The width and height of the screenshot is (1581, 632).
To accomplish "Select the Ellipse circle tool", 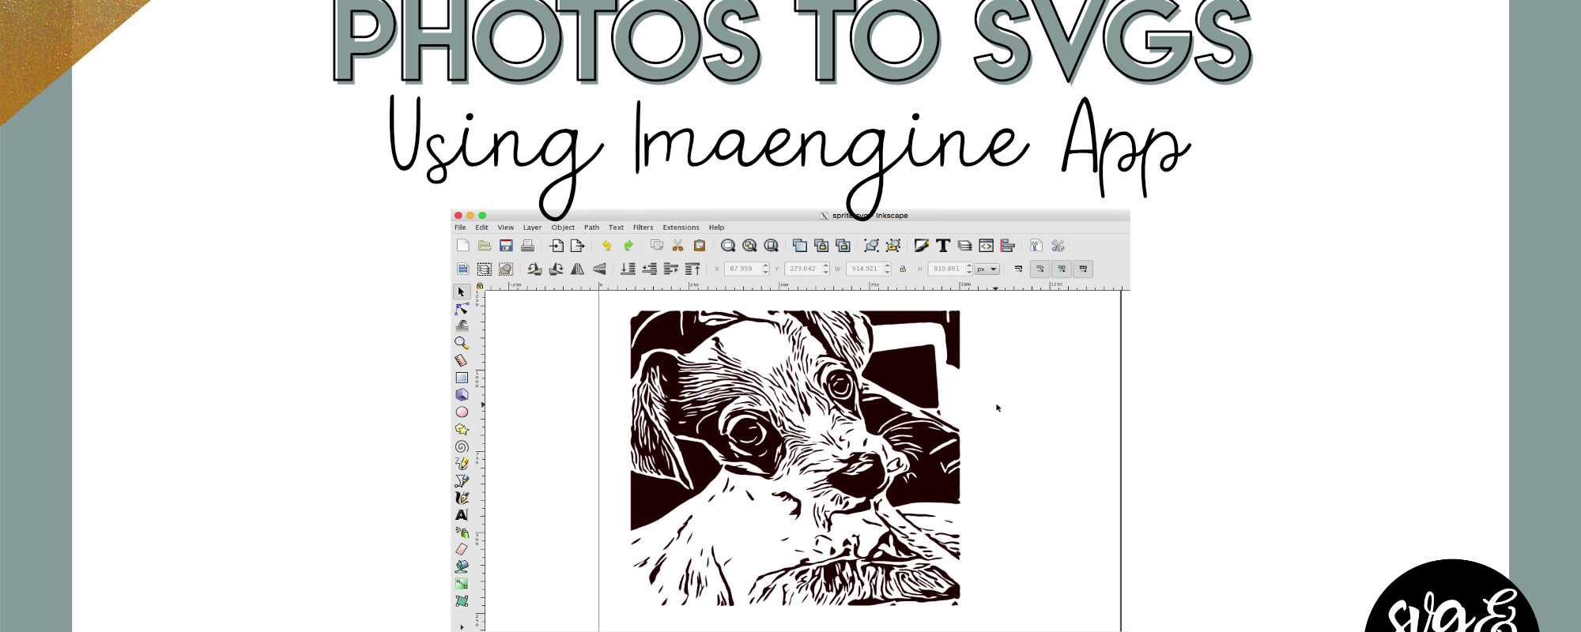I will (x=462, y=412).
